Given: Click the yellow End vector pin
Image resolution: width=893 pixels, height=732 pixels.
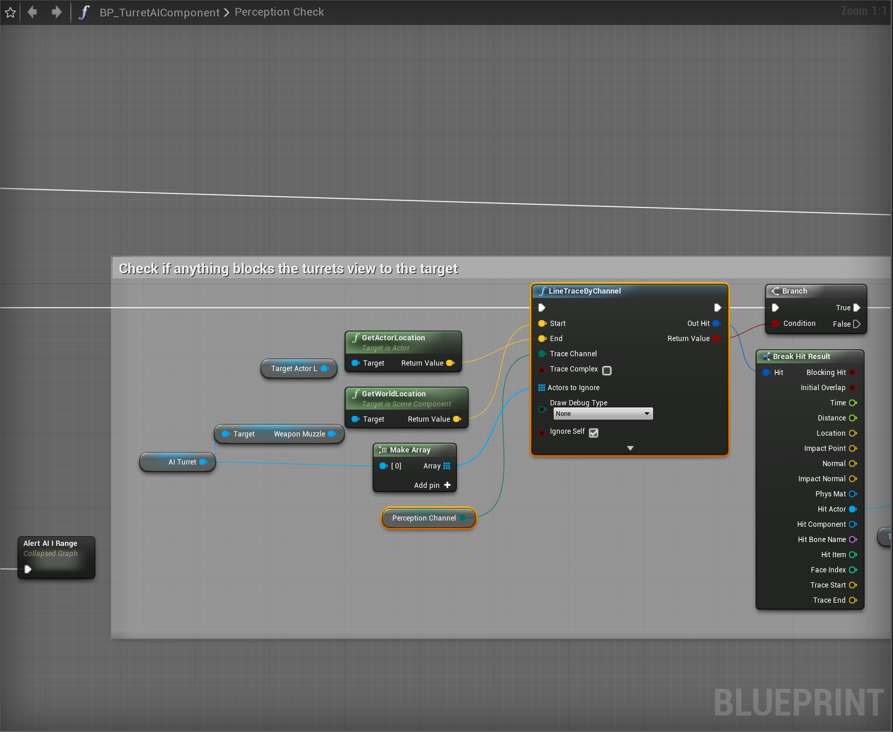Looking at the screenshot, I should pyautogui.click(x=542, y=339).
